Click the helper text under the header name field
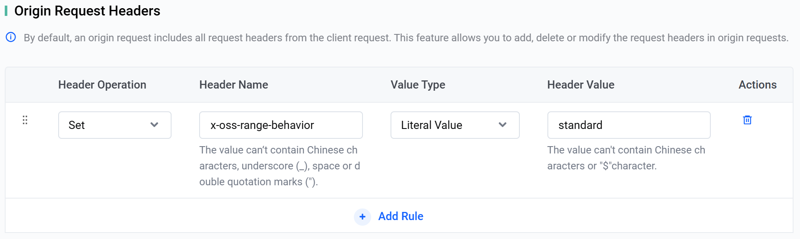Screen dimensions: 800x239 [x=279, y=166]
